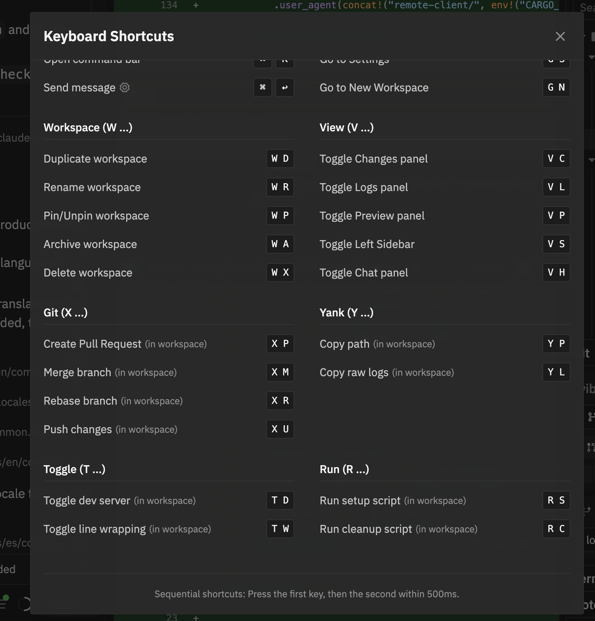Open the hamburger menu with green dot
Image resolution: width=595 pixels, height=621 pixels.
click(4, 603)
